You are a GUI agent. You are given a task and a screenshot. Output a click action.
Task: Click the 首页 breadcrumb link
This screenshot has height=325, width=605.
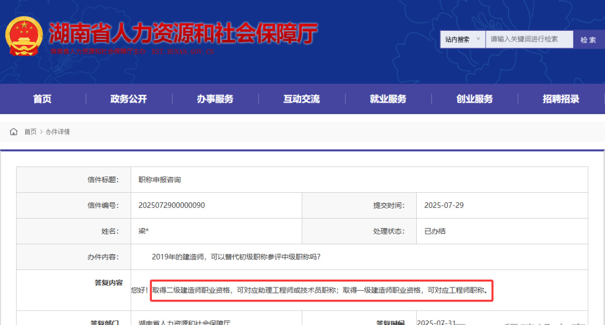(x=30, y=132)
